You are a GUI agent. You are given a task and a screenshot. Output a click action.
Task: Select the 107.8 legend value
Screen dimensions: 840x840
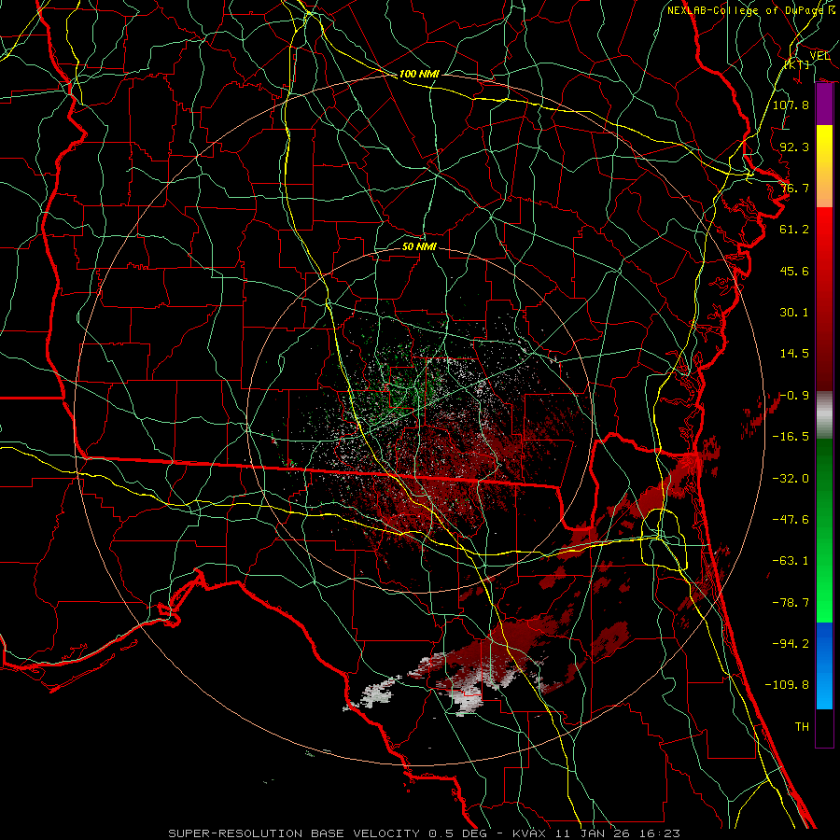[x=791, y=105]
